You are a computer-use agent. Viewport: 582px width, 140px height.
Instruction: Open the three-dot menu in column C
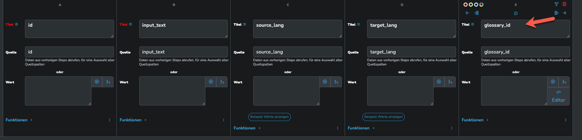pyautogui.click(x=338, y=128)
